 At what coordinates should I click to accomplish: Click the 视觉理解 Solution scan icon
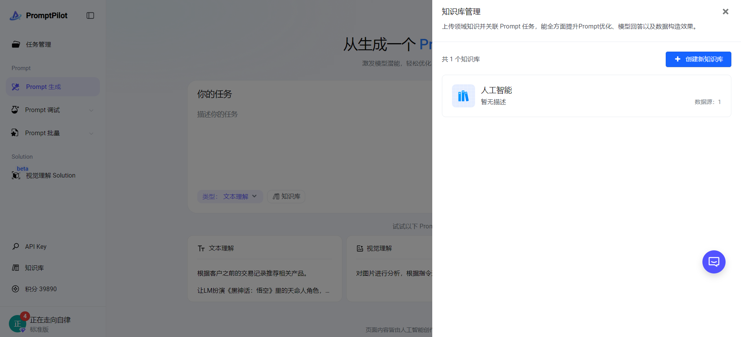click(16, 176)
